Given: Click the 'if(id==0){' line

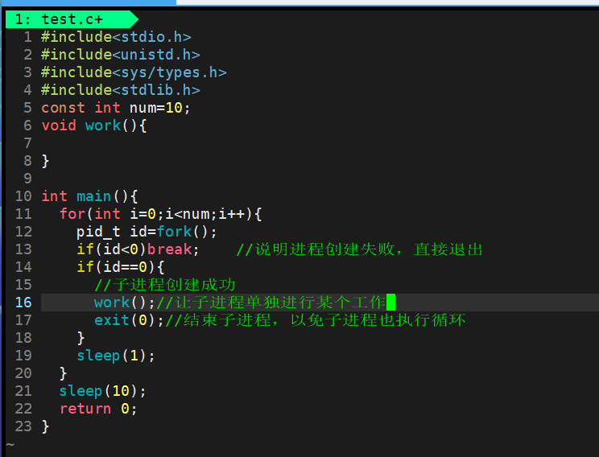Looking at the screenshot, I should pos(120,267).
